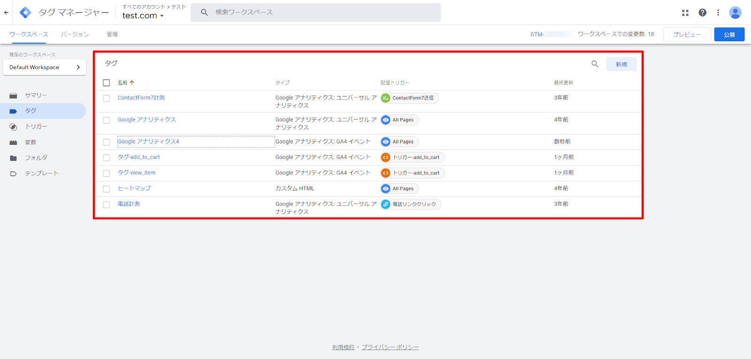Screen dimensions: 751x359
Task: Open the ヒートマップ tag link
Action: pos(134,188)
